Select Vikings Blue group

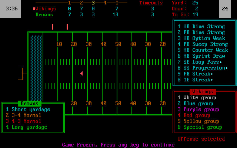[x=195, y=104]
